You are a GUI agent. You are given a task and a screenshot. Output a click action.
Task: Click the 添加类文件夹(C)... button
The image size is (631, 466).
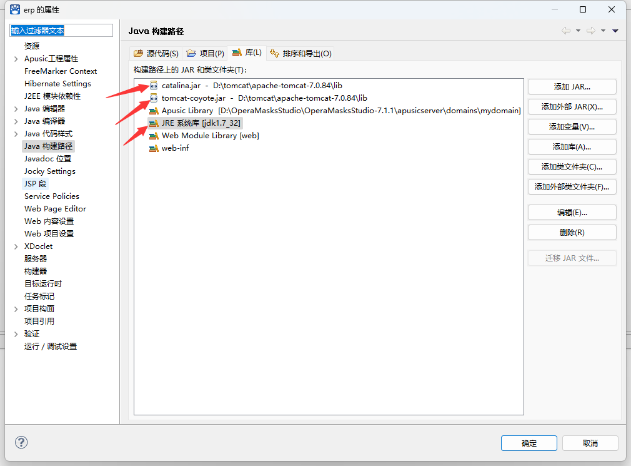click(x=572, y=167)
